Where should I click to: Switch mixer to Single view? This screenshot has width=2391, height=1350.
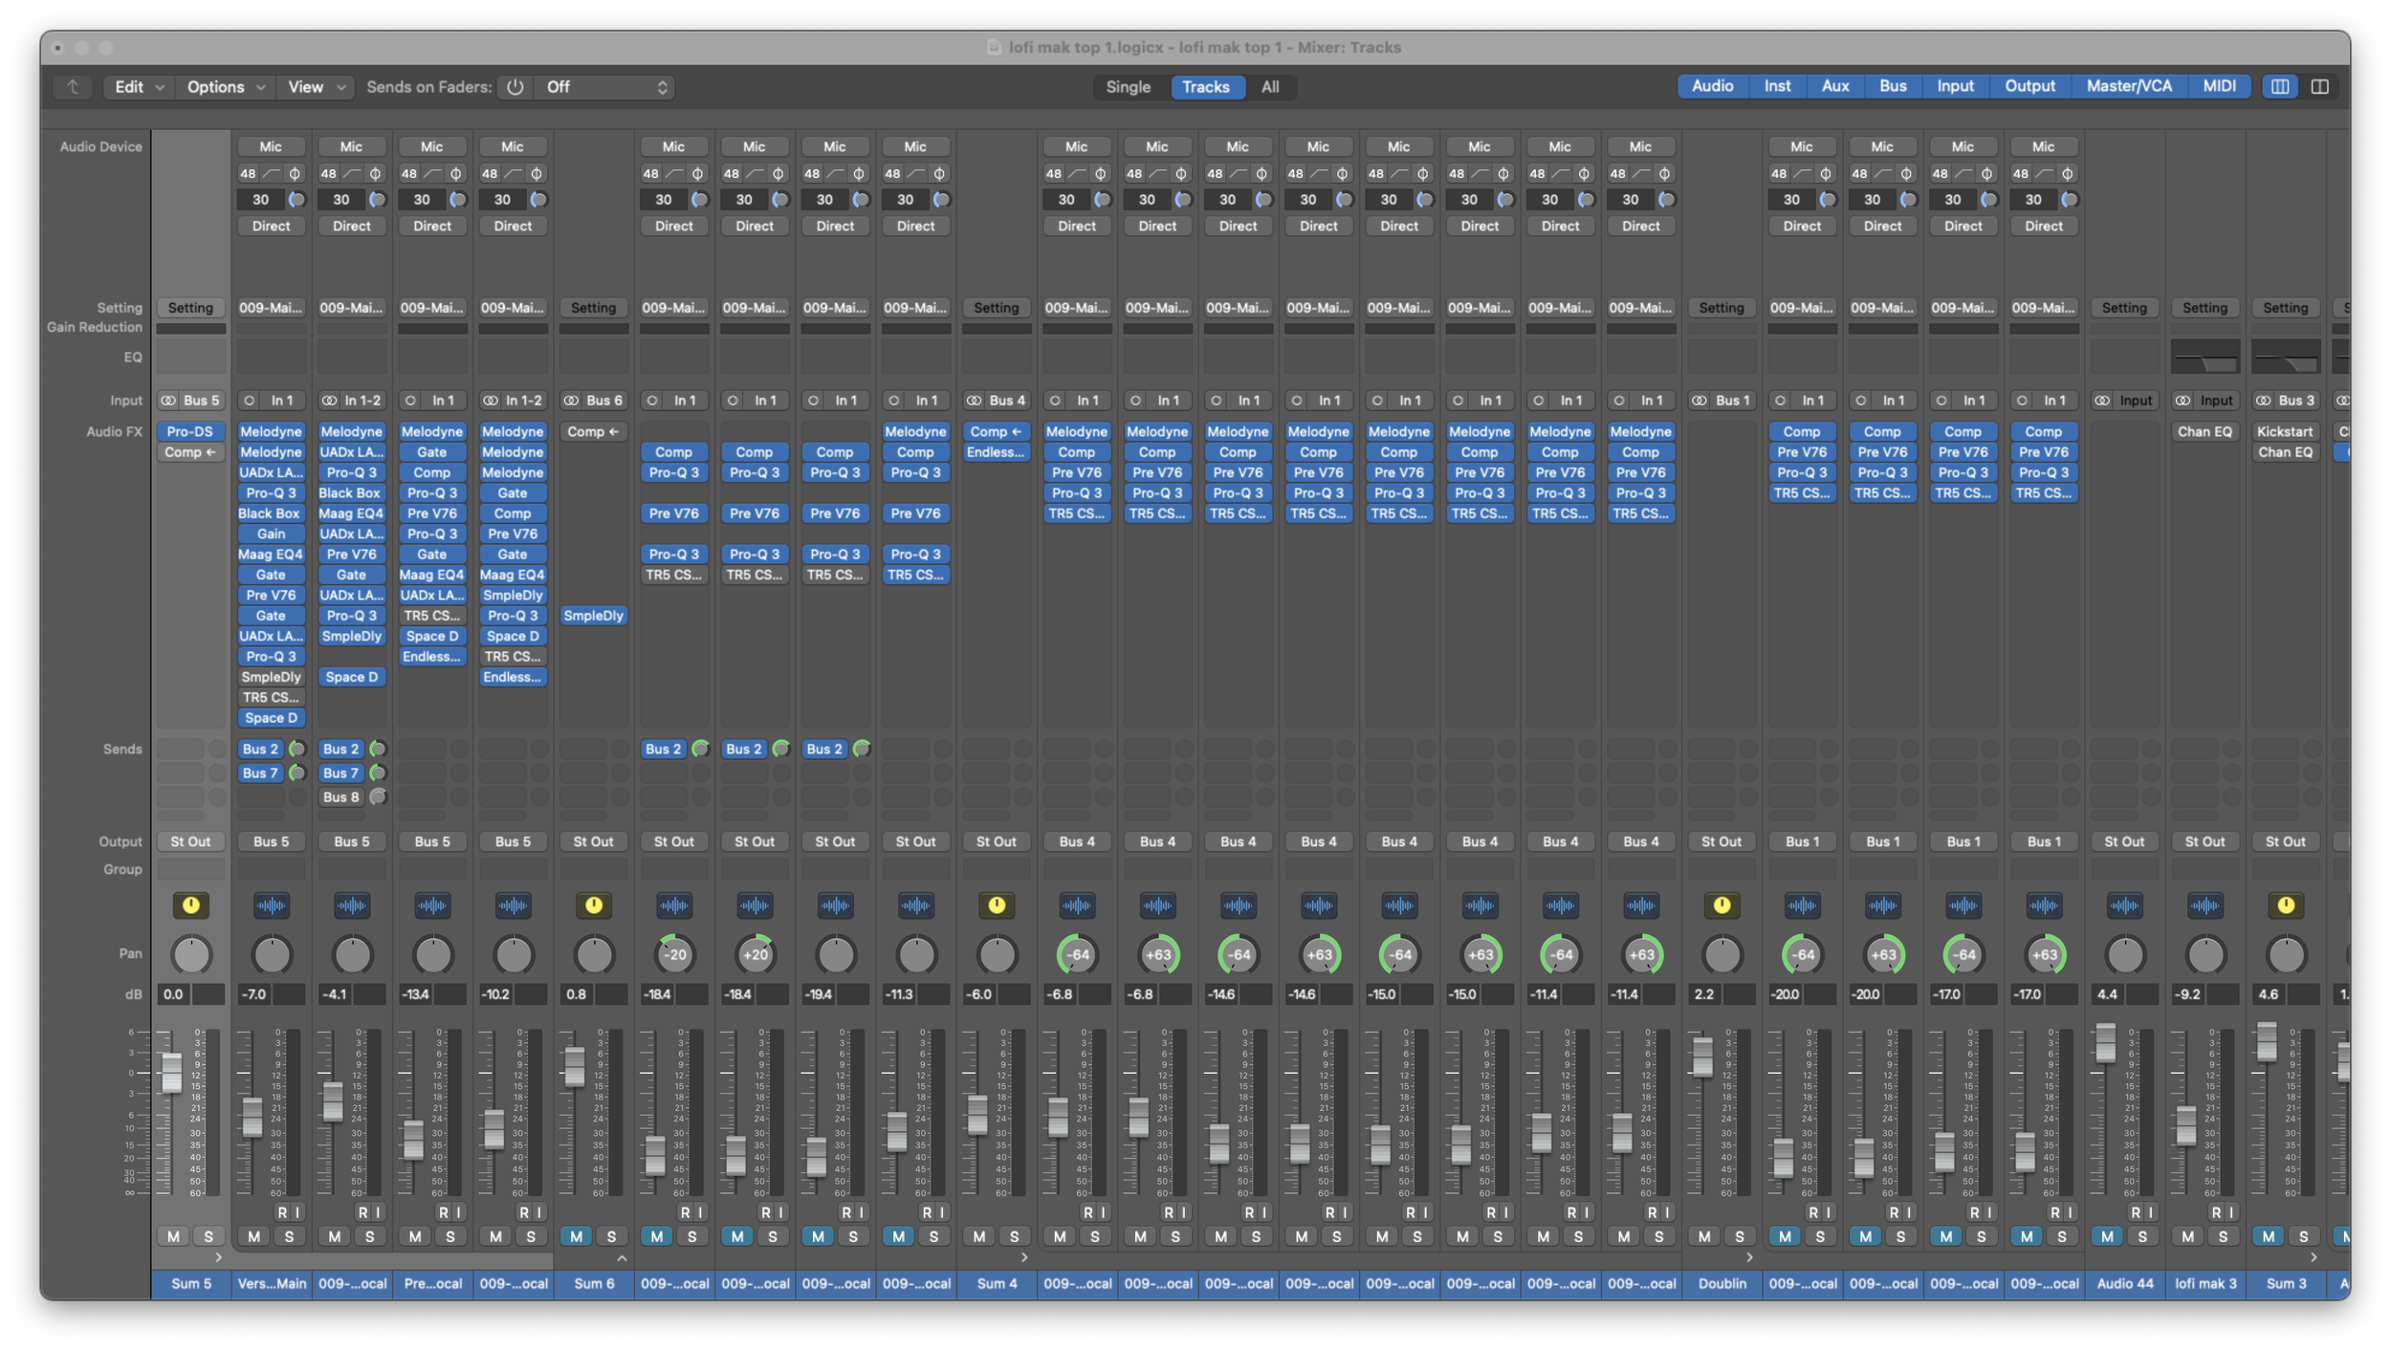1128,87
